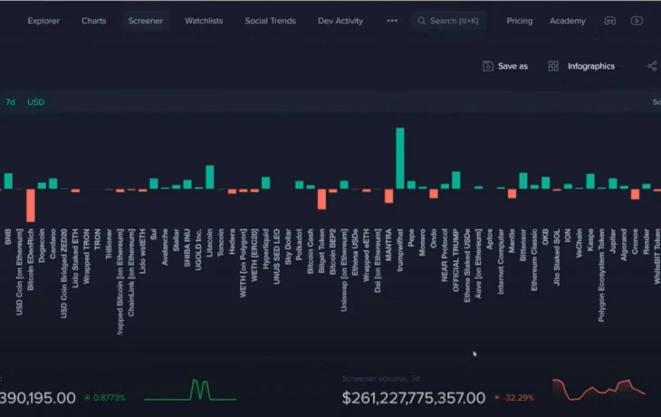Click the UNUS SED LEO axis label

pos(277,257)
